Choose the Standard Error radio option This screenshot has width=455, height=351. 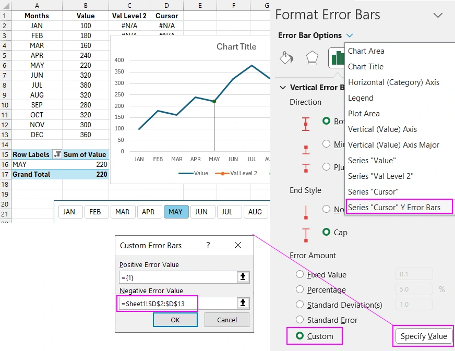pyautogui.click(x=300, y=320)
